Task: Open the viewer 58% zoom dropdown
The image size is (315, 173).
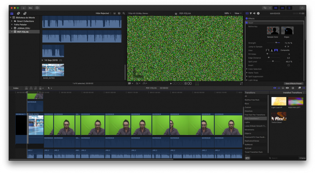Action: 228,14
